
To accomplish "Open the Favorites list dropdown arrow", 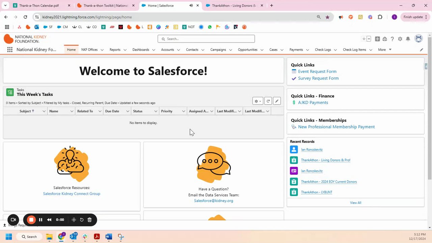I will (x=369, y=39).
